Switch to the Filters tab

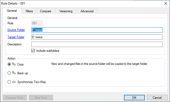click(29, 11)
